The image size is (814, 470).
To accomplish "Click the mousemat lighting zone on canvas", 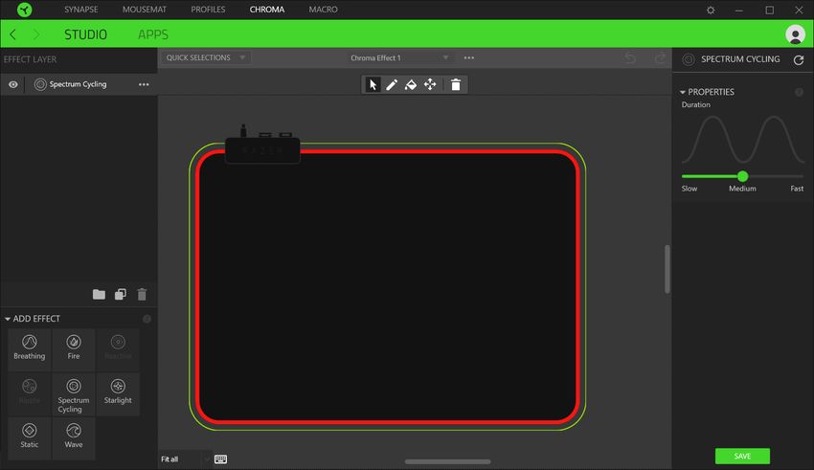I will click(x=387, y=287).
